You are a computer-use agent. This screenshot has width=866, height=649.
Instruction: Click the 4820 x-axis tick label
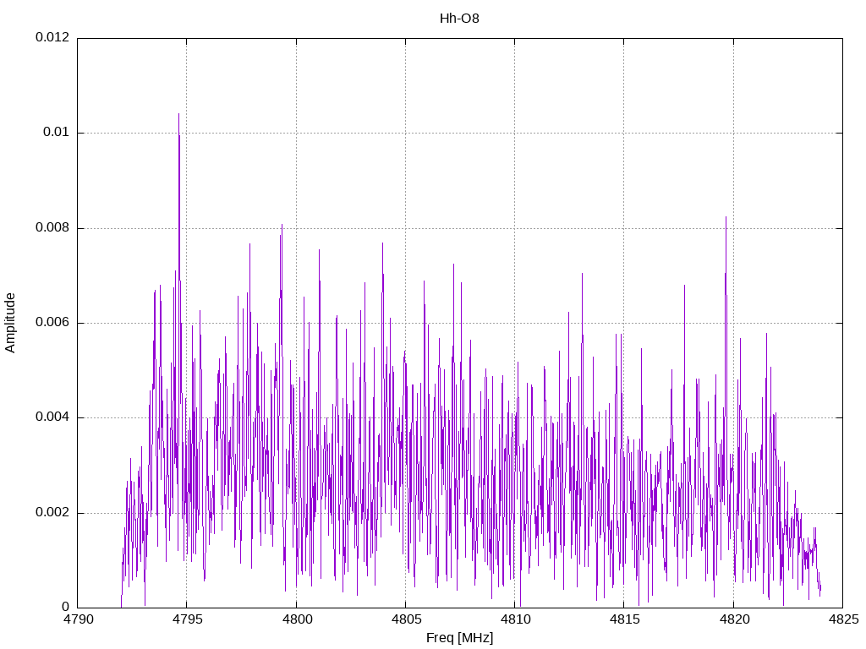pyautogui.click(x=734, y=619)
